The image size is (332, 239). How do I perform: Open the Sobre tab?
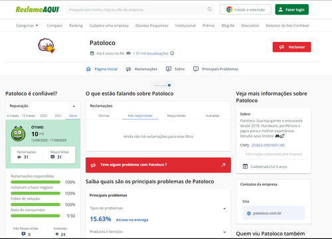[175, 69]
